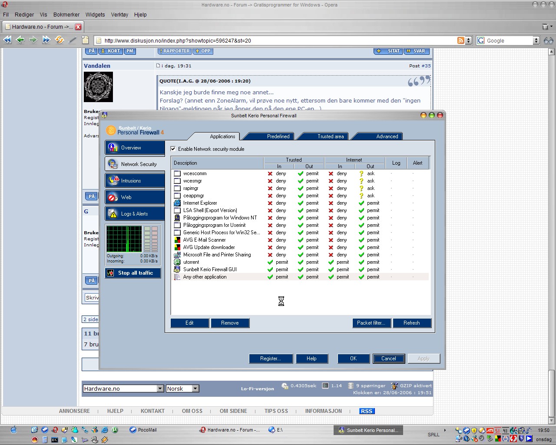Image resolution: width=556 pixels, height=445 pixels.
Task: Click the Help button in firewall dialog
Action: click(x=311, y=359)
